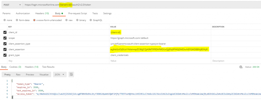Open the Cookies (3) response tab

tap(15, 67)
